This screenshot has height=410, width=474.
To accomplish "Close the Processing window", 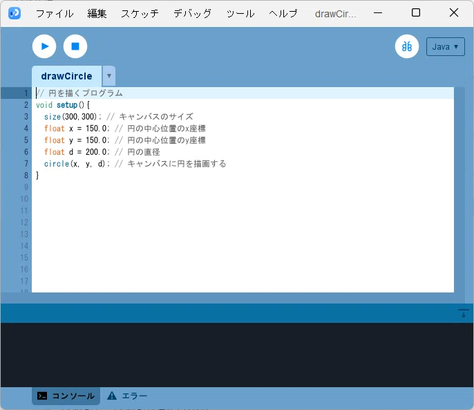I will pyautogui.click(x=454, y=12).
